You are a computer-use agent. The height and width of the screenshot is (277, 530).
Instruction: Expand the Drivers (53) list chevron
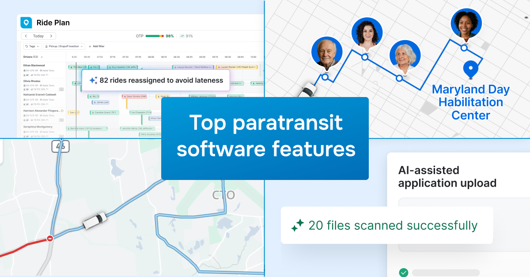pos(42,57)
